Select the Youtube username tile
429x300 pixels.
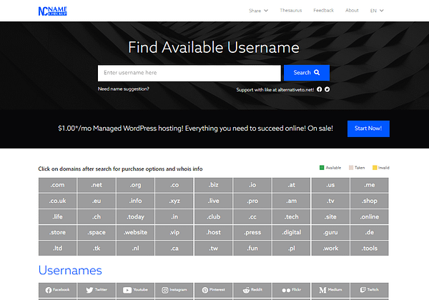pos(137,291)
